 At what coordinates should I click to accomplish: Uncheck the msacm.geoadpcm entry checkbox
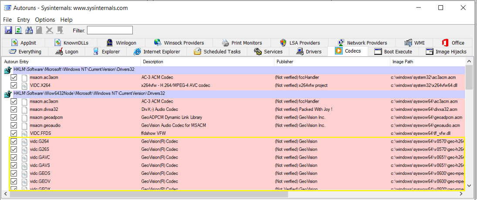(14, 117)
